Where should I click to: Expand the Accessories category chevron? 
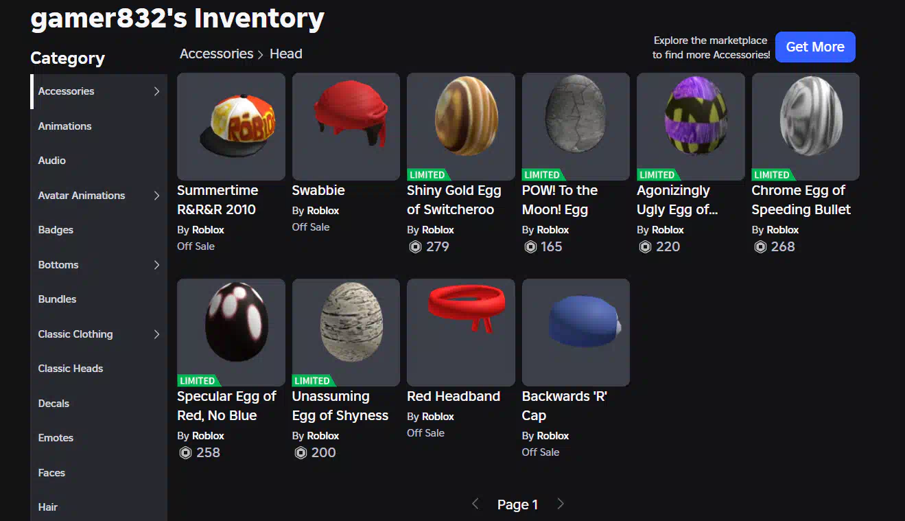click(x=156, y=91)
